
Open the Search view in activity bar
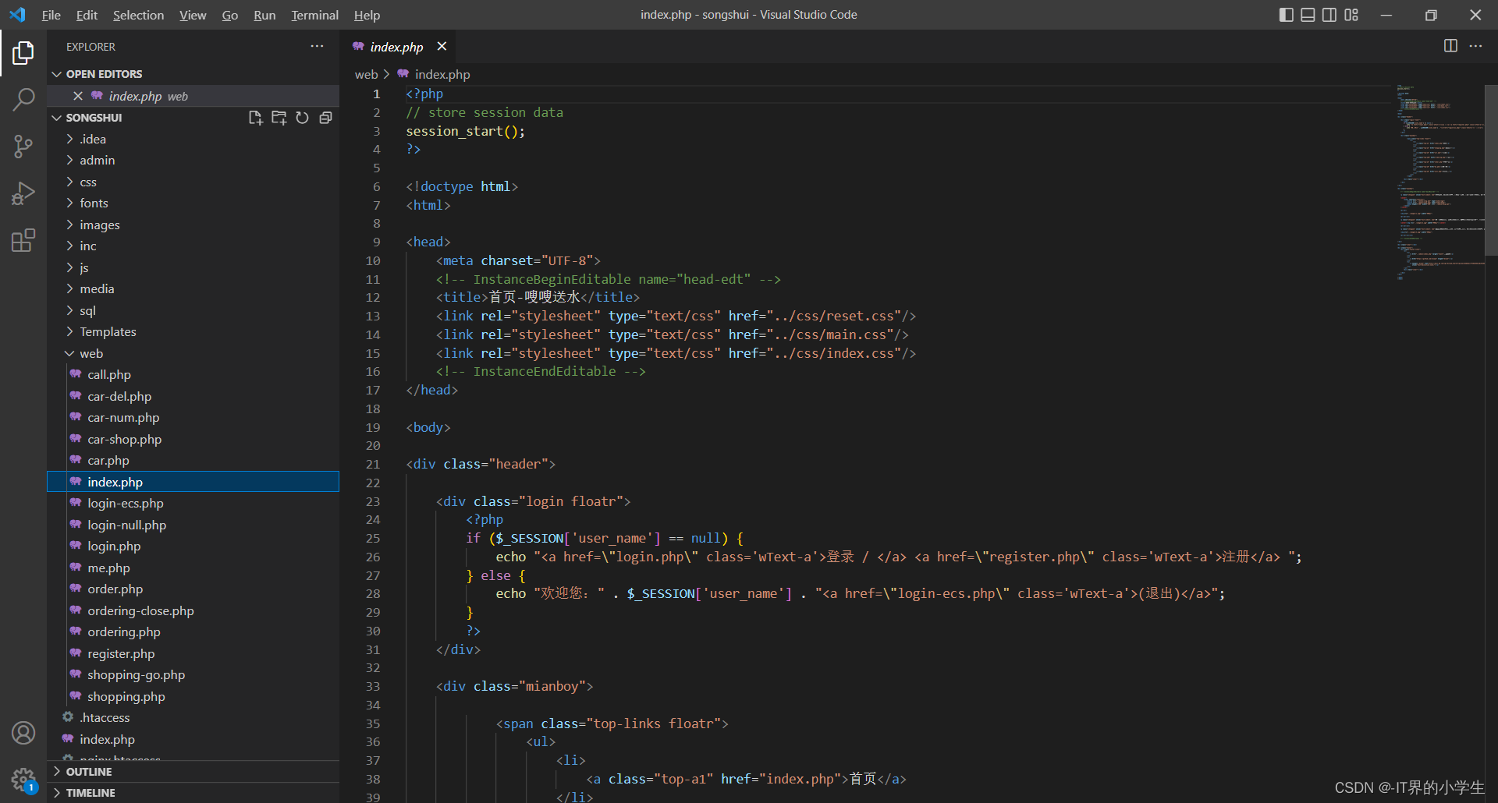pyautogui.click(x=23, y=99)
